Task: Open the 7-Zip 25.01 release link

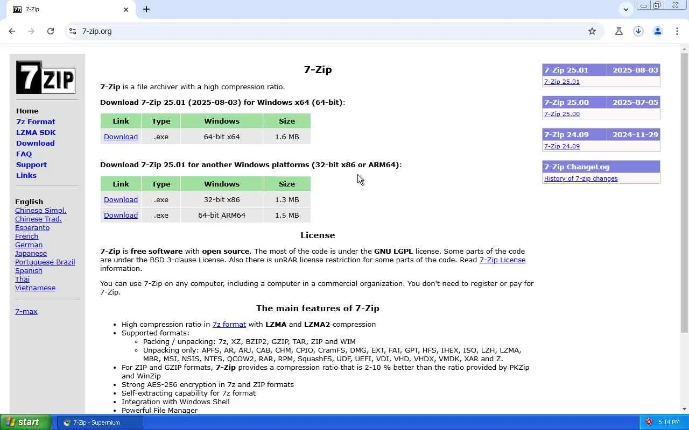Action: point(562,82)
